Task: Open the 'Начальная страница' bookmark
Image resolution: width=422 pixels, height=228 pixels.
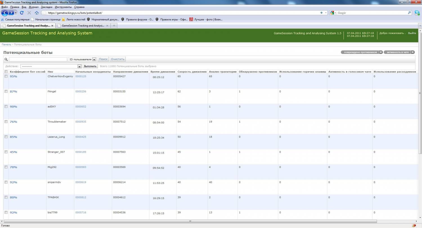Action: 46,19
